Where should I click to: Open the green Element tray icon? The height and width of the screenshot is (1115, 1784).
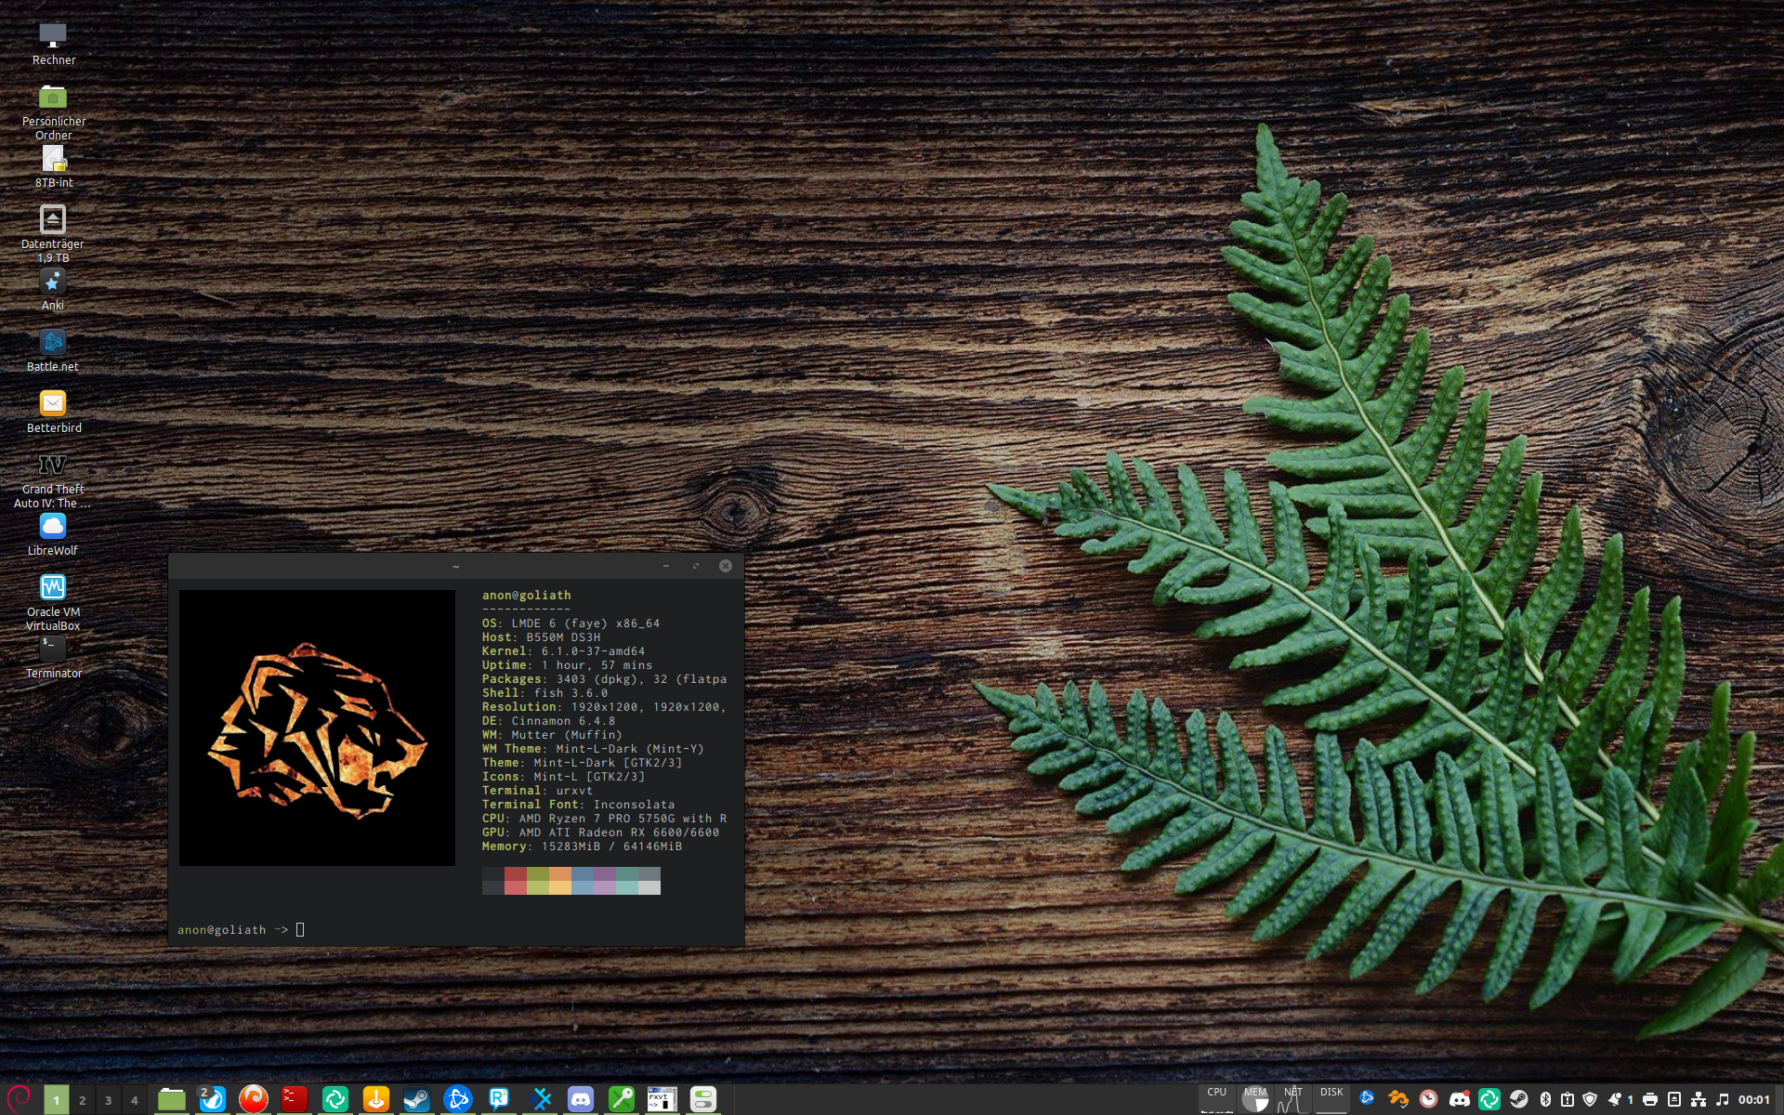tap(1489, 1099)
